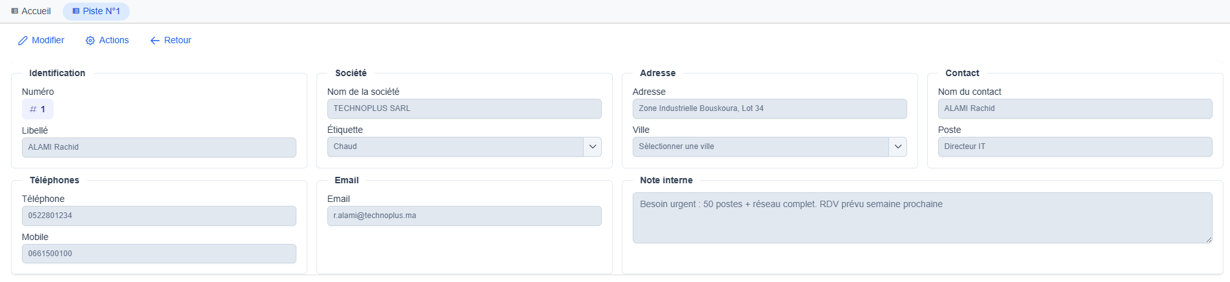Screen dimensions: 1230x282
Task: Click the Note interne text area
Action: pos(922,217)
